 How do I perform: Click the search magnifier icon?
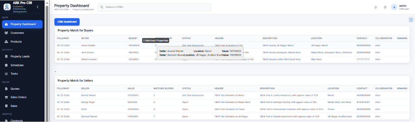coord(102,7)
